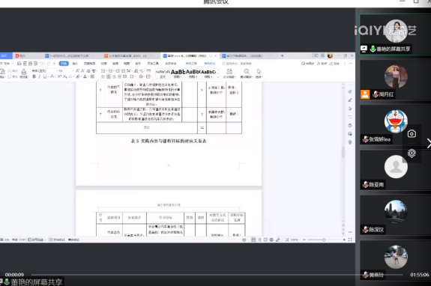Viewport: 431px width, 286px height.
Task: Switch to the Insert ribbon tab
Action: pos(75,64)
